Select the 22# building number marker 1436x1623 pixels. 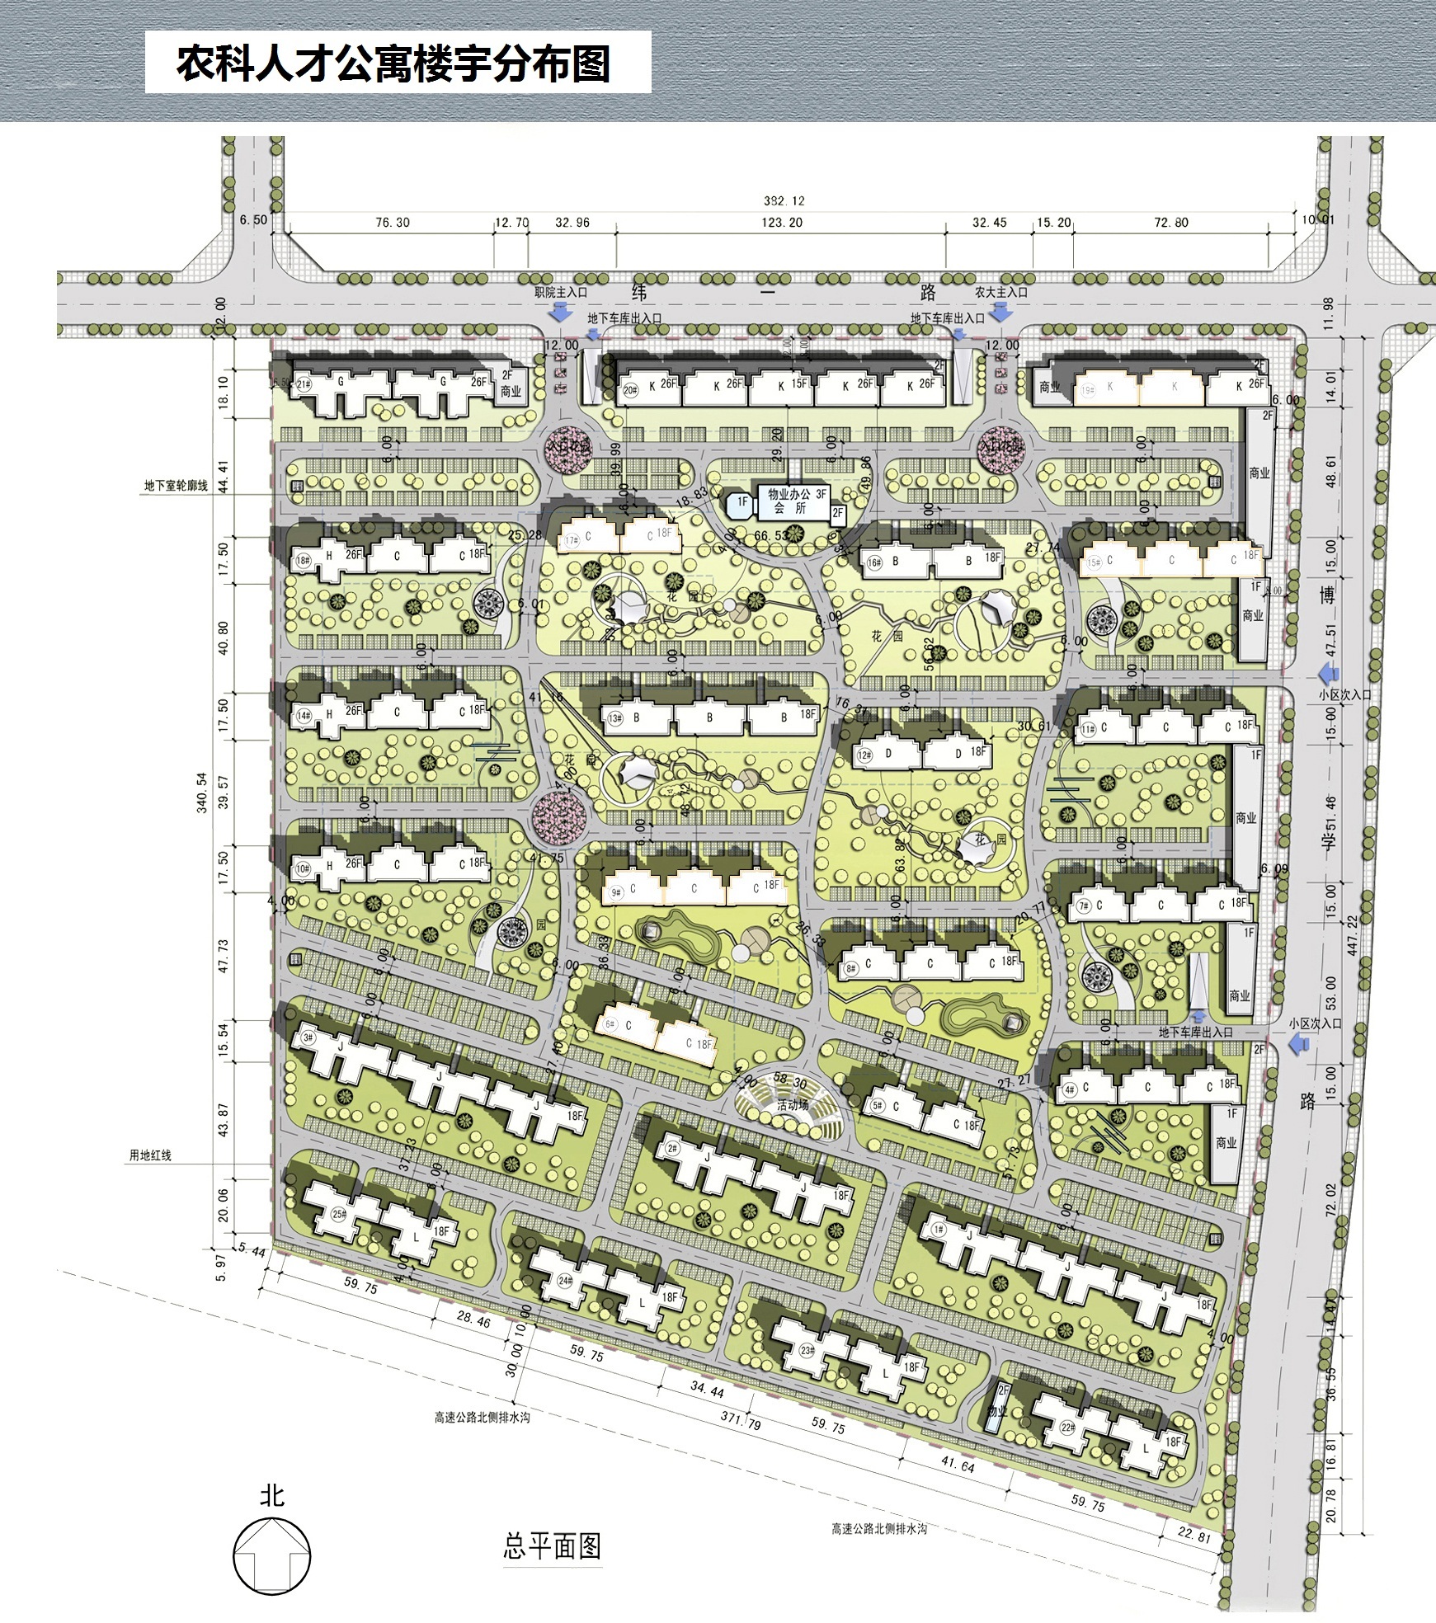(1069, 1428)
